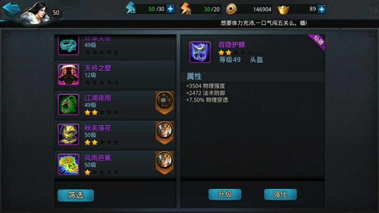Tap the gold ingot currency icon
Viewport: 379px width, 213px height.
pos(283,9)
